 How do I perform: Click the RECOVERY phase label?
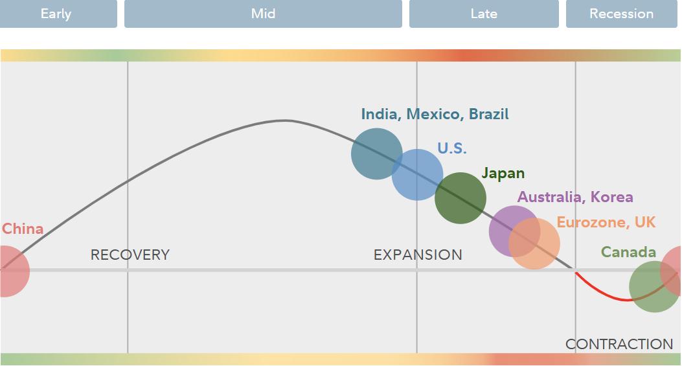pos(130,255)
